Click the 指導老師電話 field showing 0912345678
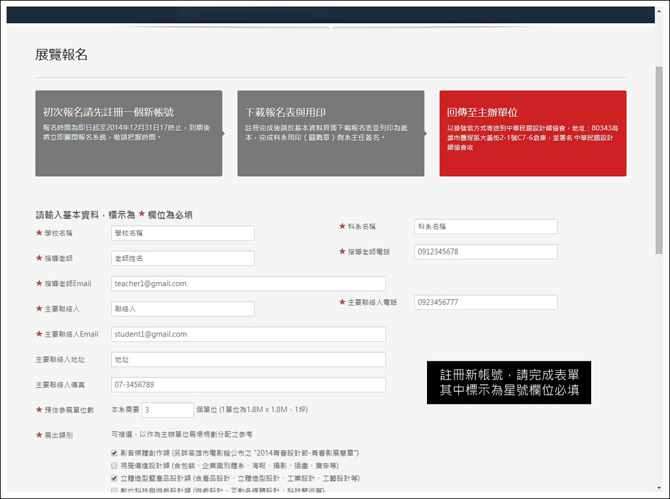The width and height of the screenshot is (670, 499). (485, 251)
